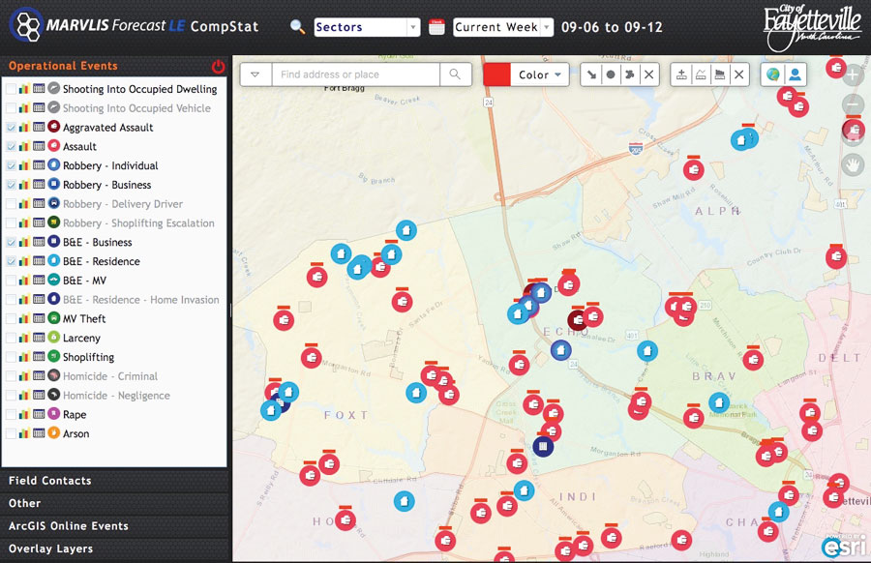Click the blue user profile icon

[x=795, y=74]
